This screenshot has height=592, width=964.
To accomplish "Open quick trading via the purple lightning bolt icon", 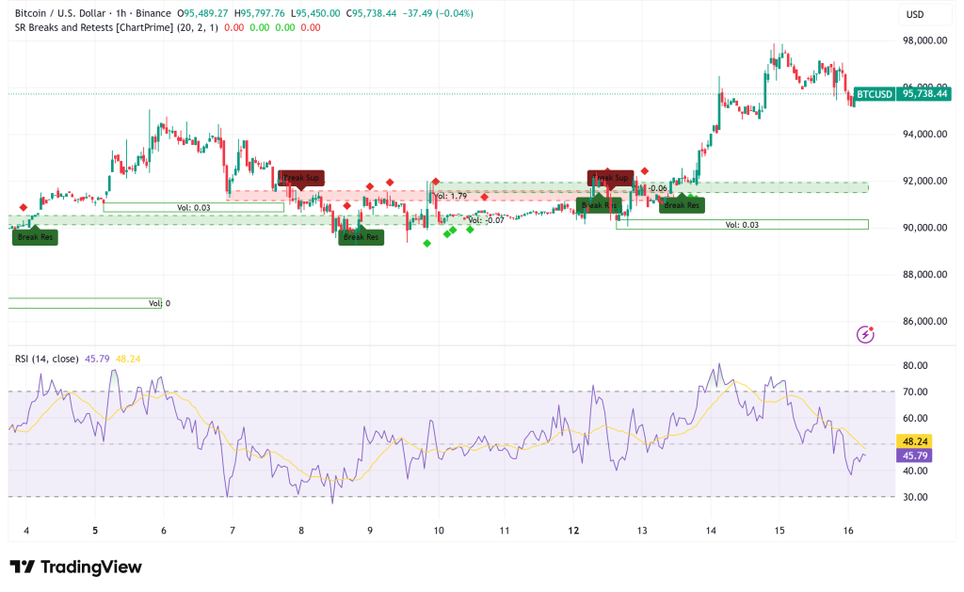I will click(864, 334).
